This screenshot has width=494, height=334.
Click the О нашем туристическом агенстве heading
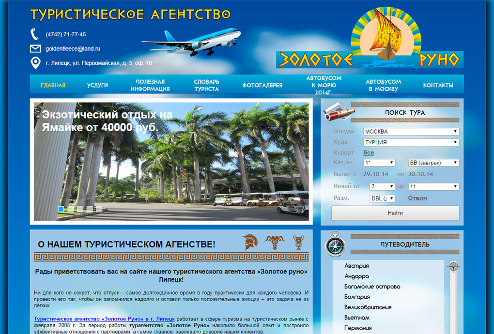click(x=126, y=244)
